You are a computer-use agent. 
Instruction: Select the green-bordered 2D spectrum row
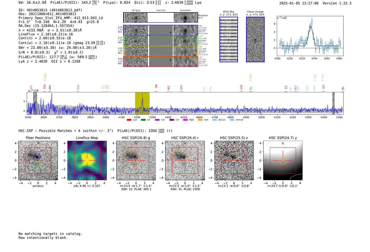tap(161, 41)
